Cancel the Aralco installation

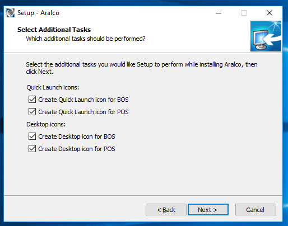(x=256, y=210)
